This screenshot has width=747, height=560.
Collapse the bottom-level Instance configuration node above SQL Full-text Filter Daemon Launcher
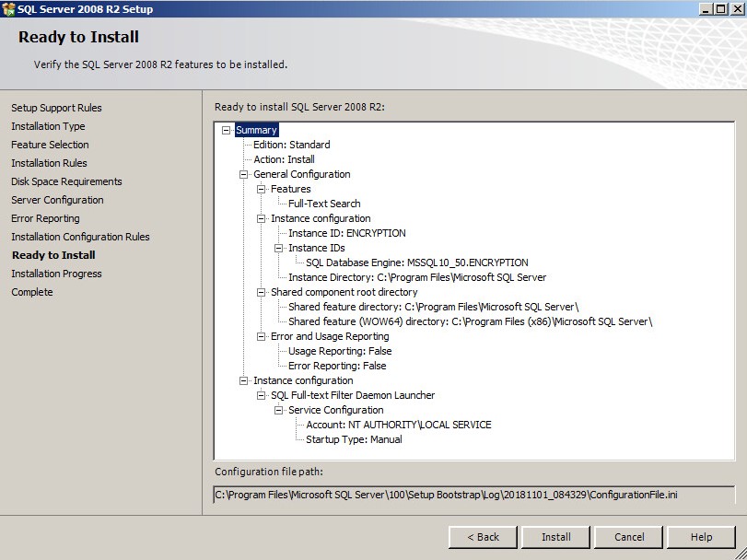243,381
